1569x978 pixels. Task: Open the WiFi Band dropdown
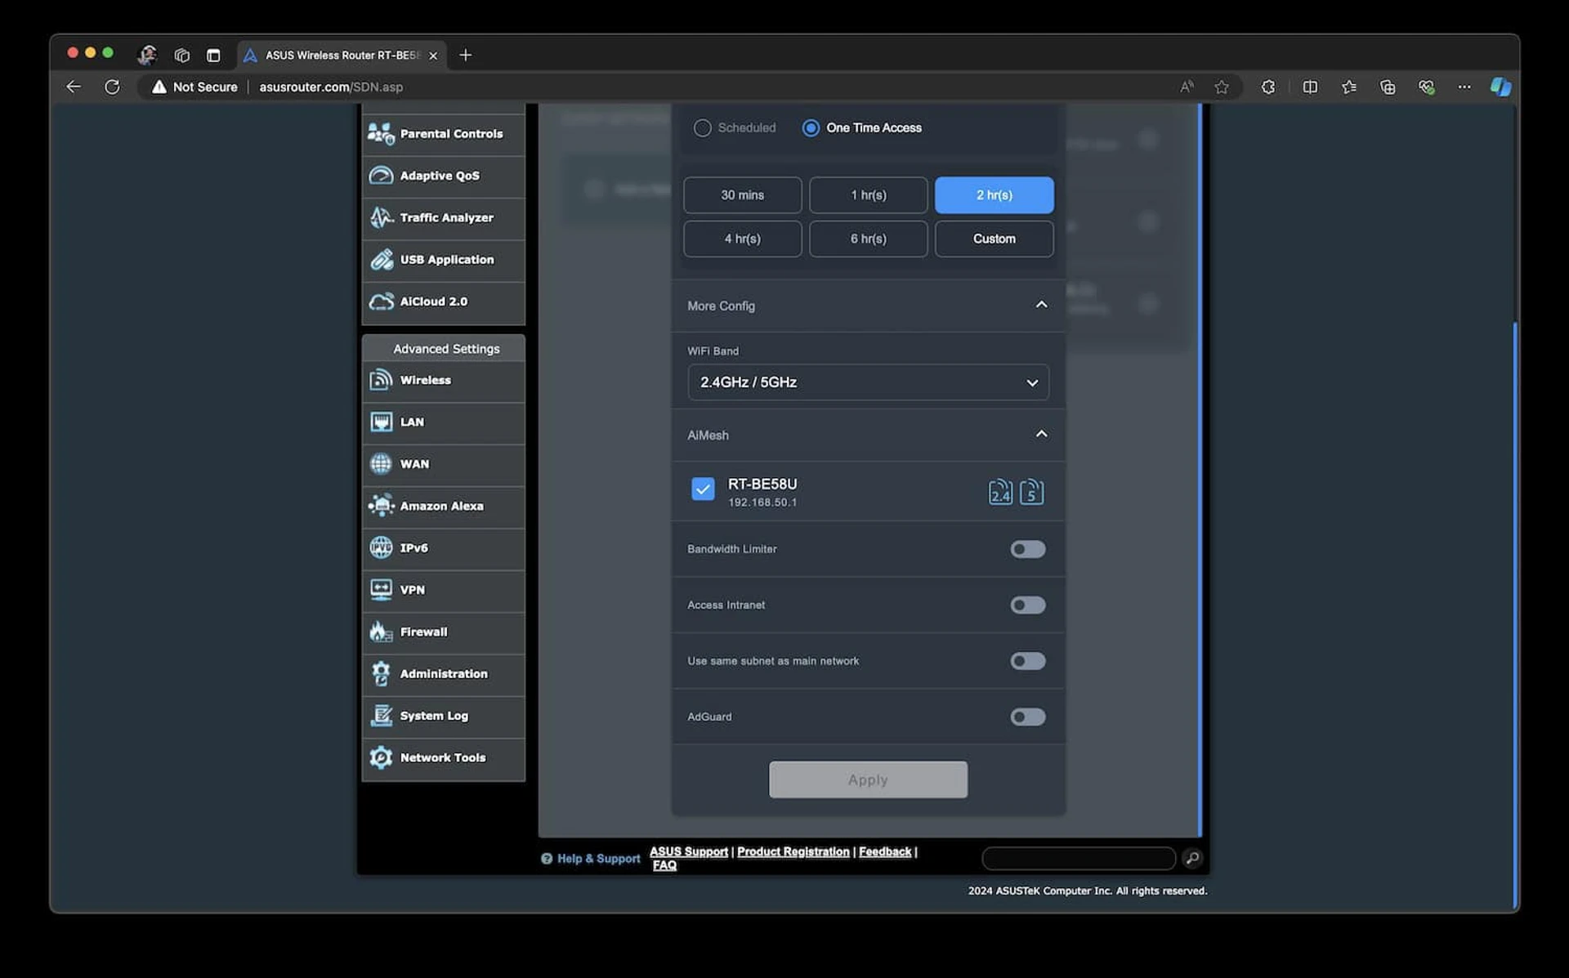pos(868,382)
